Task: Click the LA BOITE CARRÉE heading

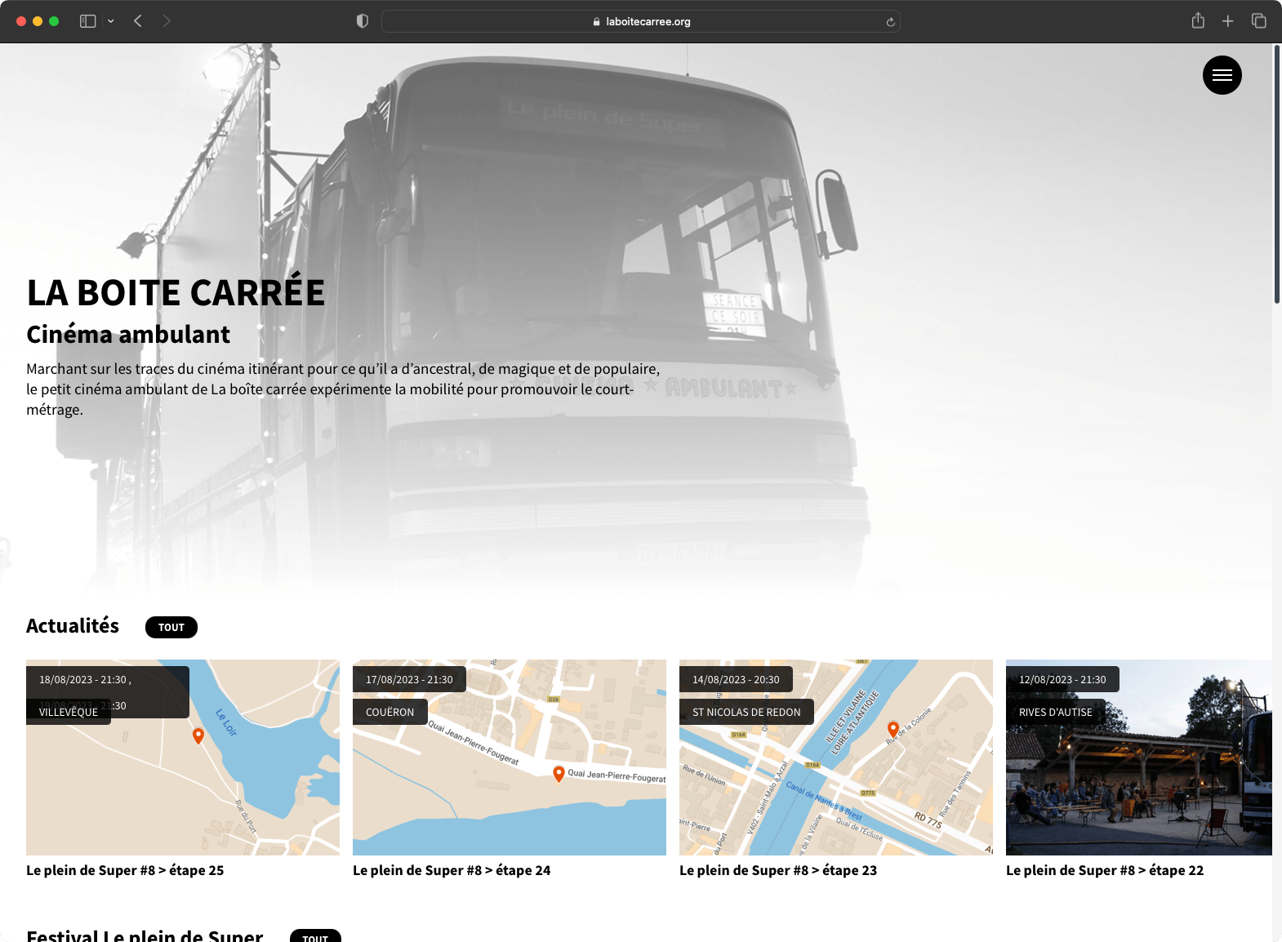Action: click(x=176, y=292)
